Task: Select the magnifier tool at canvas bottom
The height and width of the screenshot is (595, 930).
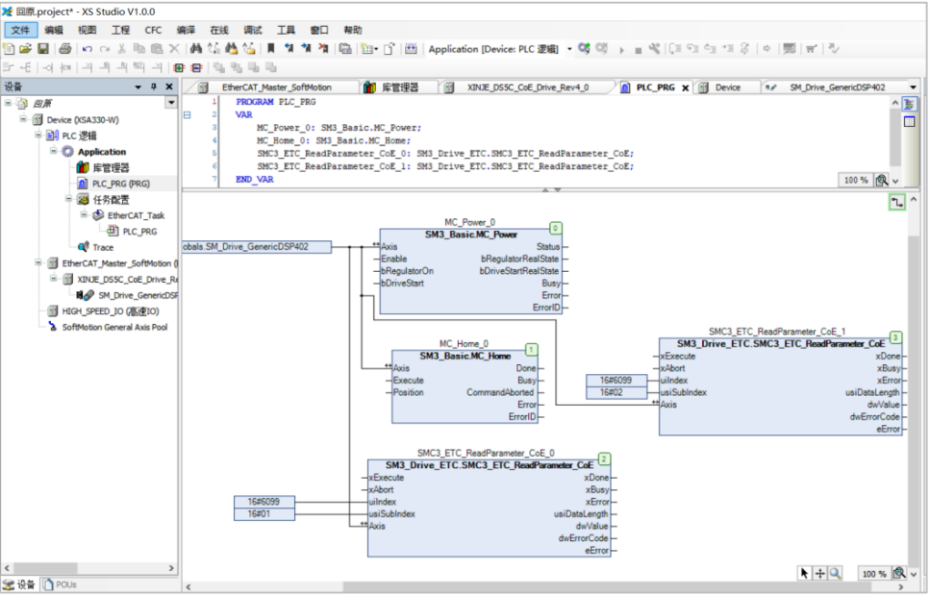Action: click(x=835, y=573)
